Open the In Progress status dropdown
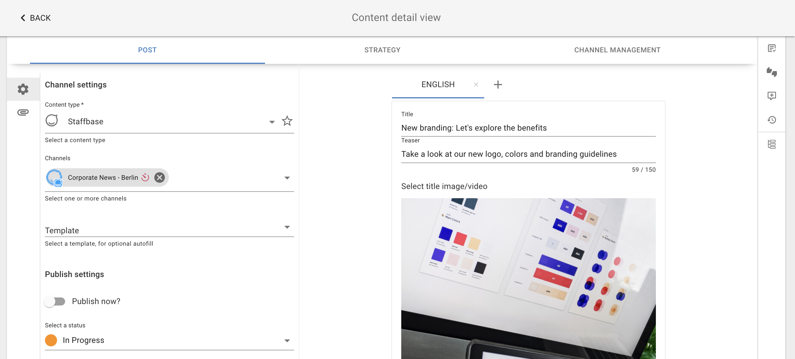This screenshot has width=795, height=359. point(169,340)
